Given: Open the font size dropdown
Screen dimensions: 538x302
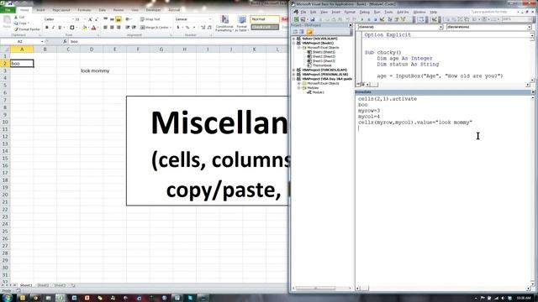Looking at the screenshot, I should coord(84,19).
